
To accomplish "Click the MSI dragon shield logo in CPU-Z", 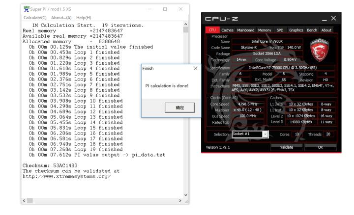I will tap(319, 50).
